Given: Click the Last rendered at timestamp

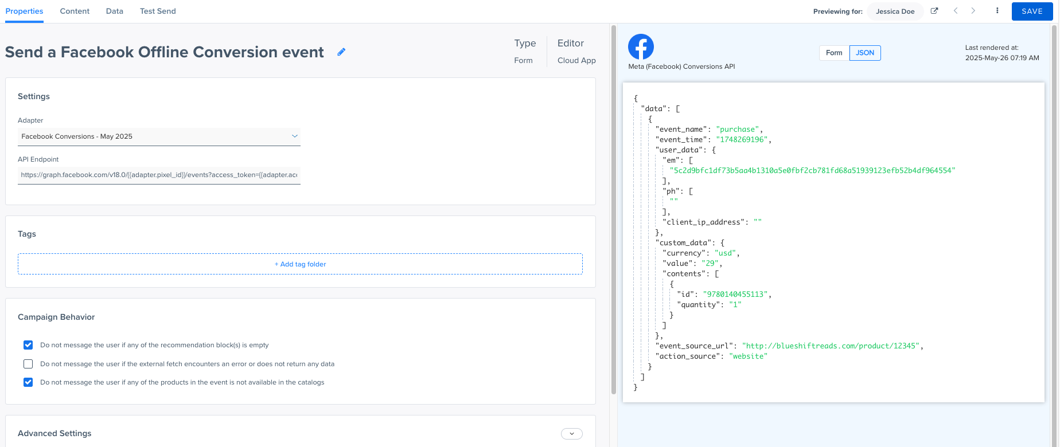Looking at the screenshot, I should (x=1002, y=58).
